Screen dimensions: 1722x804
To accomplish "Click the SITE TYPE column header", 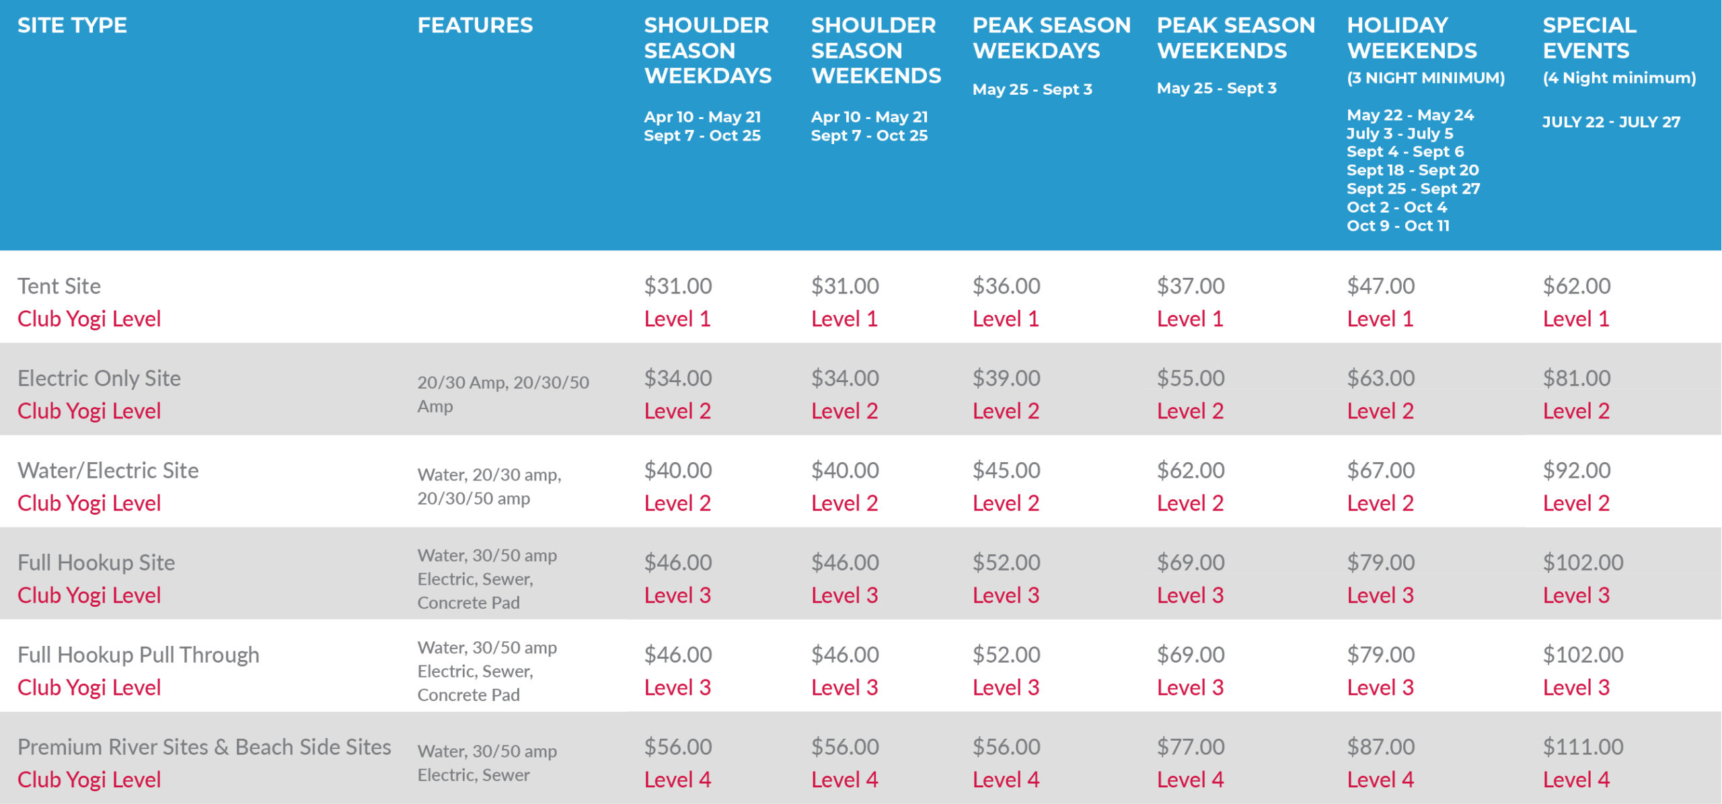I will [72, 26].
